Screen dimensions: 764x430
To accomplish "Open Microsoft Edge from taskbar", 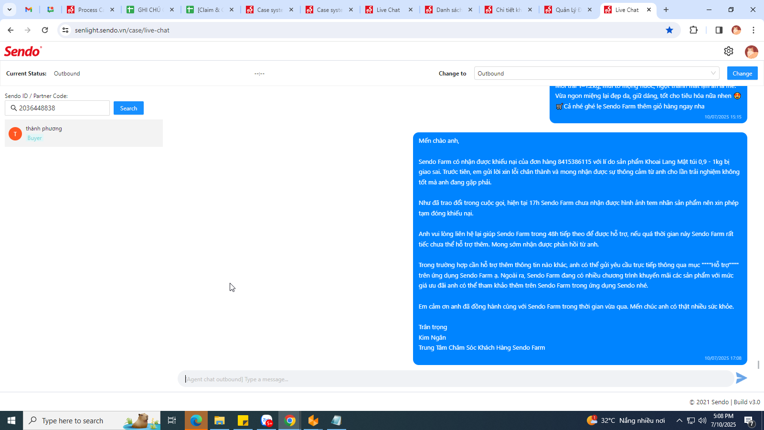I will click(x=196, y=420).
